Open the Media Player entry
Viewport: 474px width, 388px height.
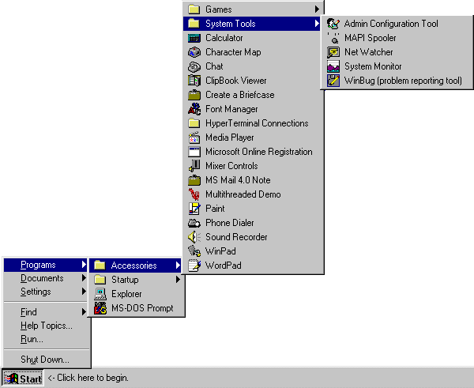254,137
